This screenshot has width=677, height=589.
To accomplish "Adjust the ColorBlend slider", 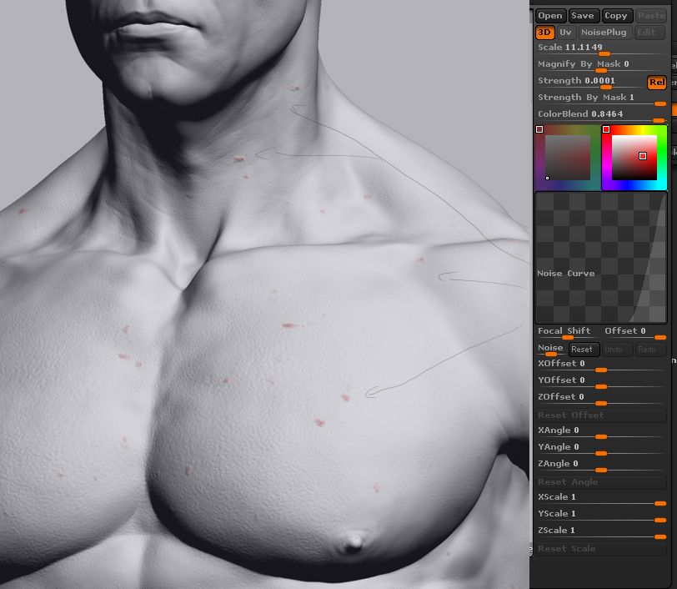I will point(600,115).
